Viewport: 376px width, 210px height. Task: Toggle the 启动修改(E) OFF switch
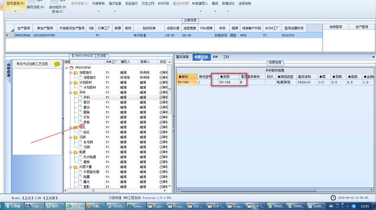click(59, 2)
